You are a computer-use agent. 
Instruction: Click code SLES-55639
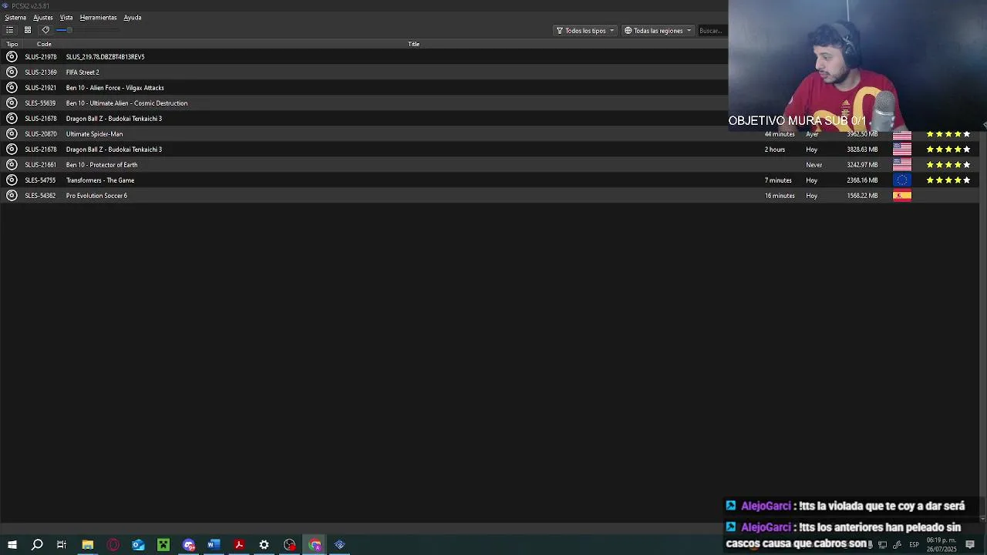click(40, 103)
